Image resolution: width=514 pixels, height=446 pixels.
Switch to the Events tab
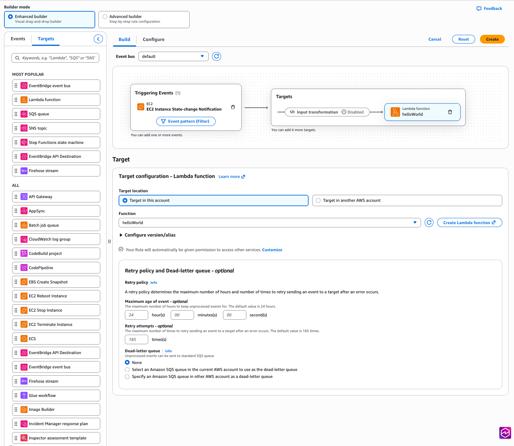pyautogui.click(x=18, y=39)
